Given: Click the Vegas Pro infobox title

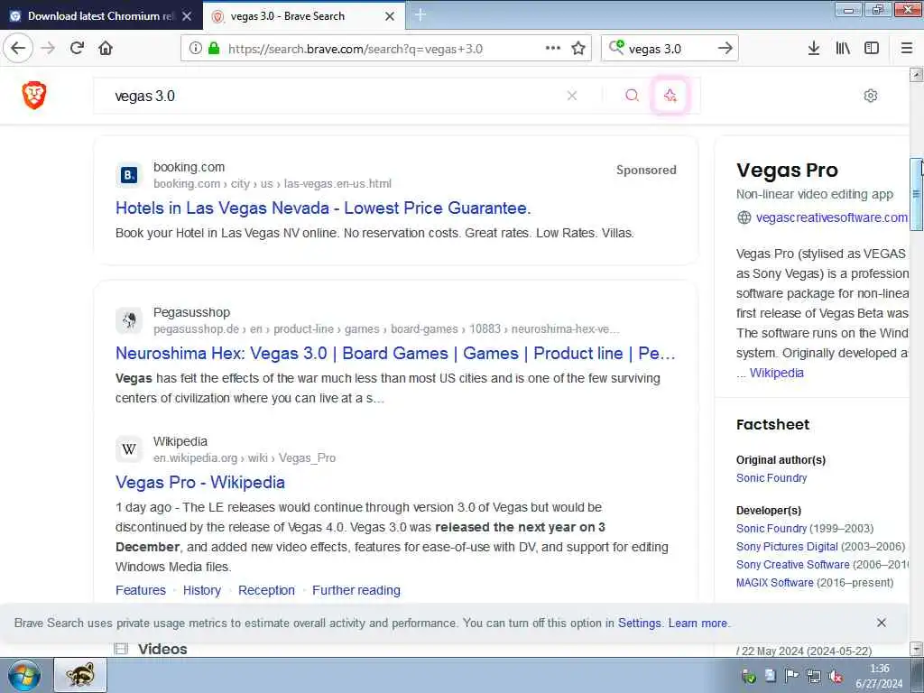Looking at the screenshot, I should [x=787, y=170].
